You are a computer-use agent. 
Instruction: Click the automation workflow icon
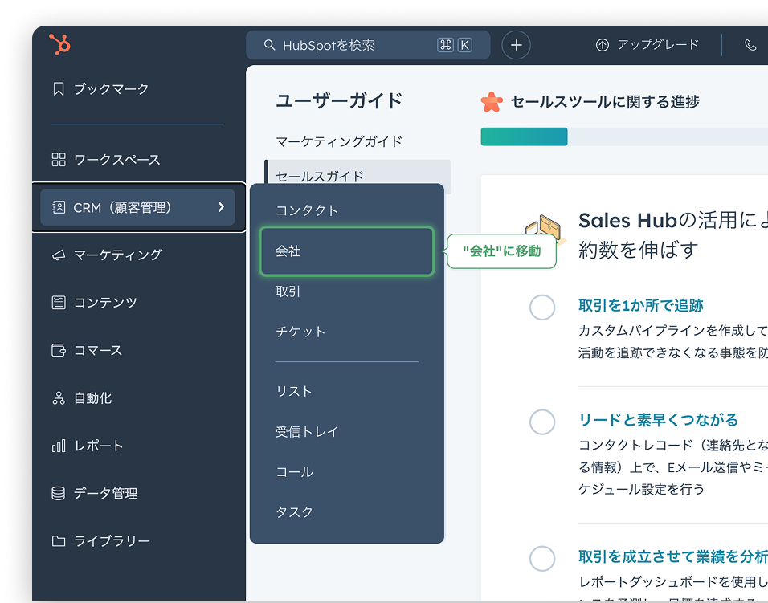59,398
